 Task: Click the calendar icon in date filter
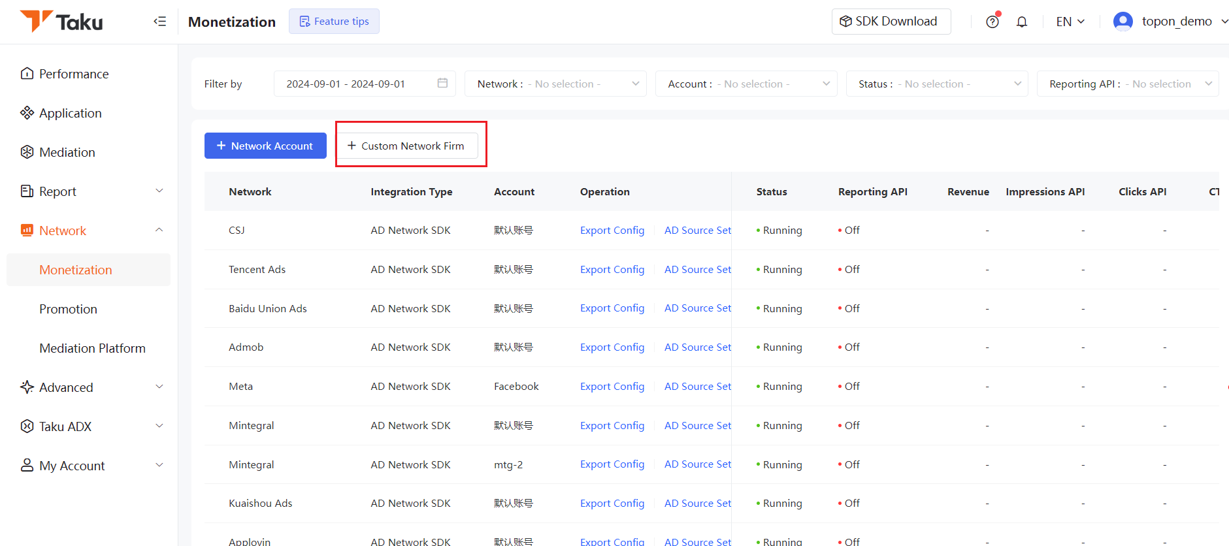coord(442,83)
